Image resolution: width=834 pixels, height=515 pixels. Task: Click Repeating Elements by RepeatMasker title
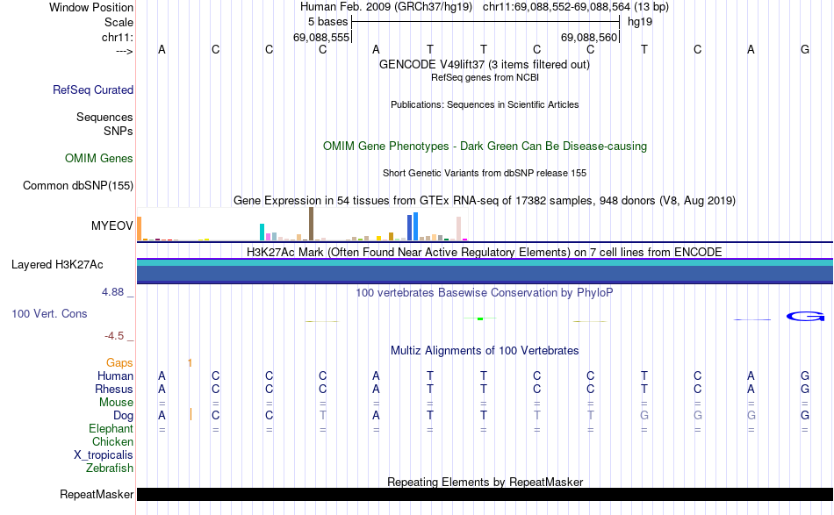pyautogui.click(x=485, y=482)
